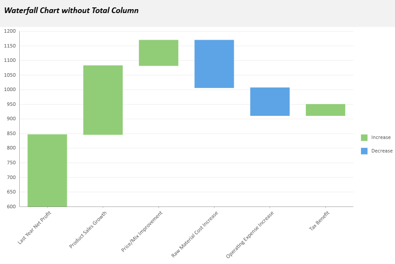Toggle the Decrease series legend label
Viewport: 395px width, 264px height.
pyautogui.click(x=381, y=151)
